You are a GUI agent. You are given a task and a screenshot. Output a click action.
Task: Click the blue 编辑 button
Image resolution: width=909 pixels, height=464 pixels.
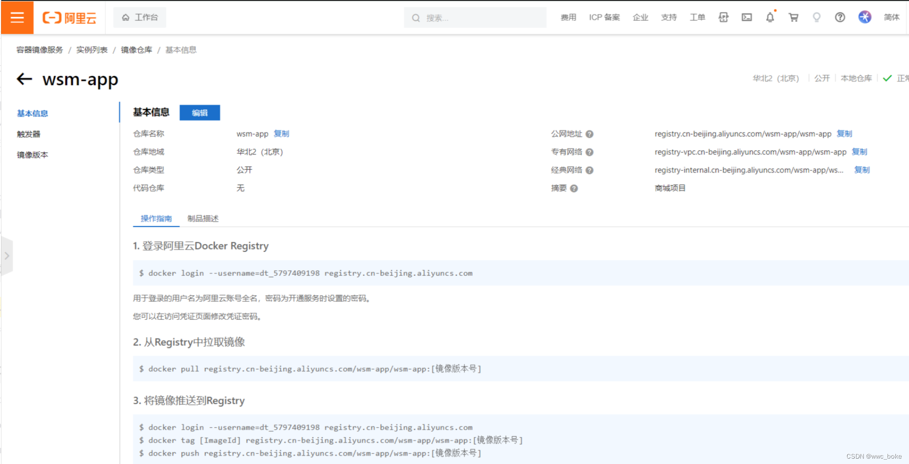(200, 113)
